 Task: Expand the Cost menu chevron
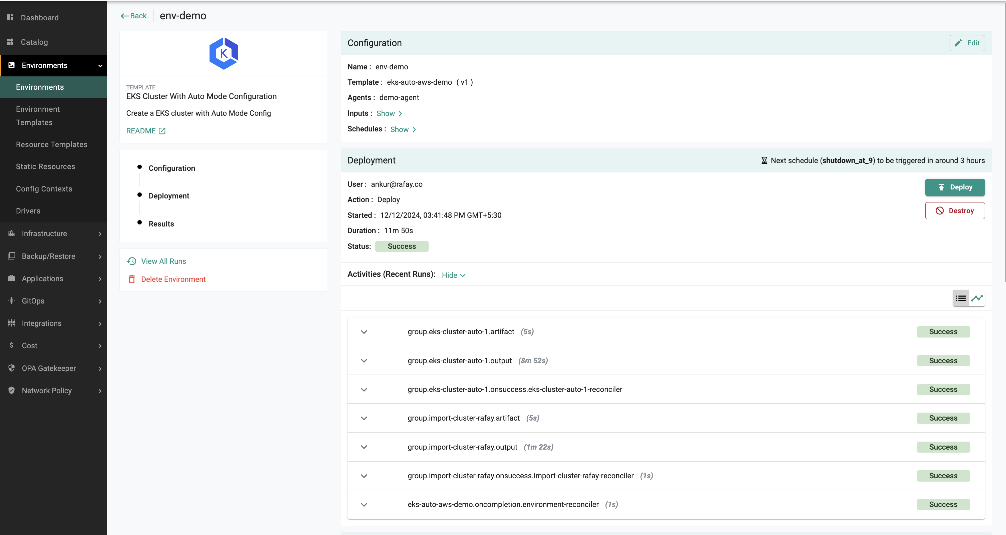(x=100, y=346)
